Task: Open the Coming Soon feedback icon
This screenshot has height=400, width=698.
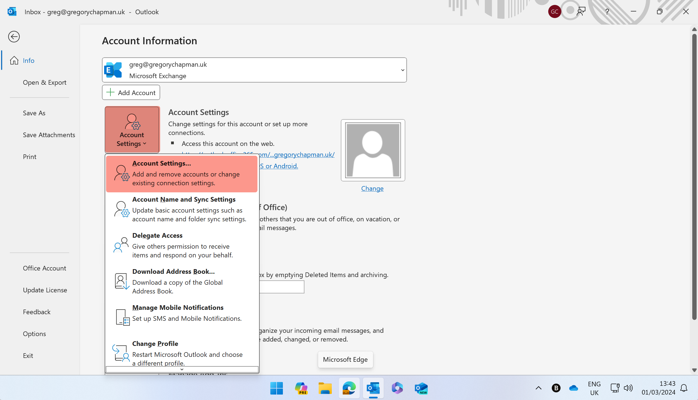Action: click(581, 11)
